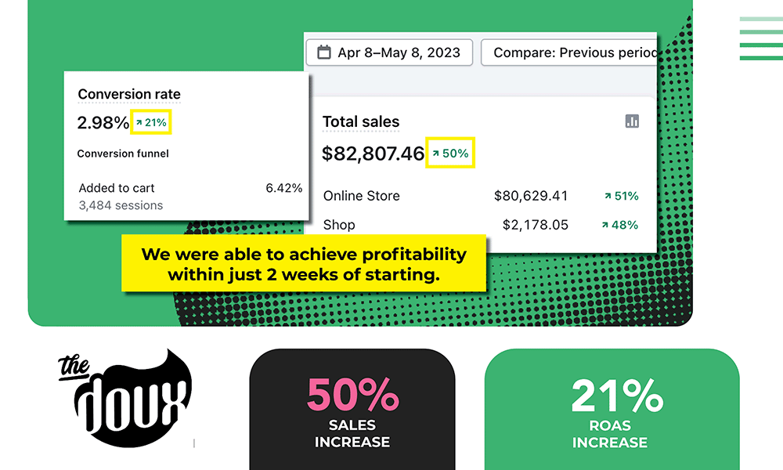
Task: Click the yellow profitability callout banner
Action: [305, 264]
